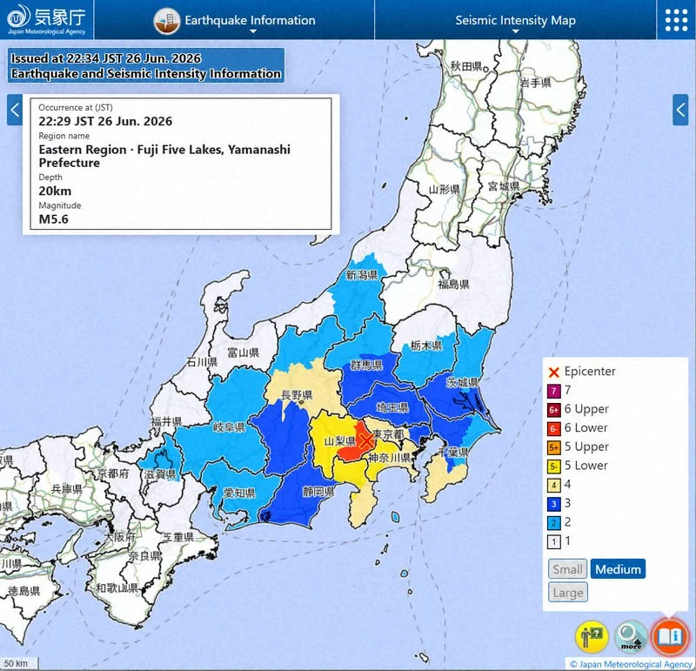The width and height of the screenshot is (696, 671).
Task: Open the Earthquake Information menu
Action: [x=234, y=20]
